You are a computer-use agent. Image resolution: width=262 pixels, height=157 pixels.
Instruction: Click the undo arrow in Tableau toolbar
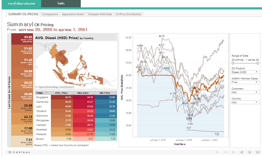217,152
